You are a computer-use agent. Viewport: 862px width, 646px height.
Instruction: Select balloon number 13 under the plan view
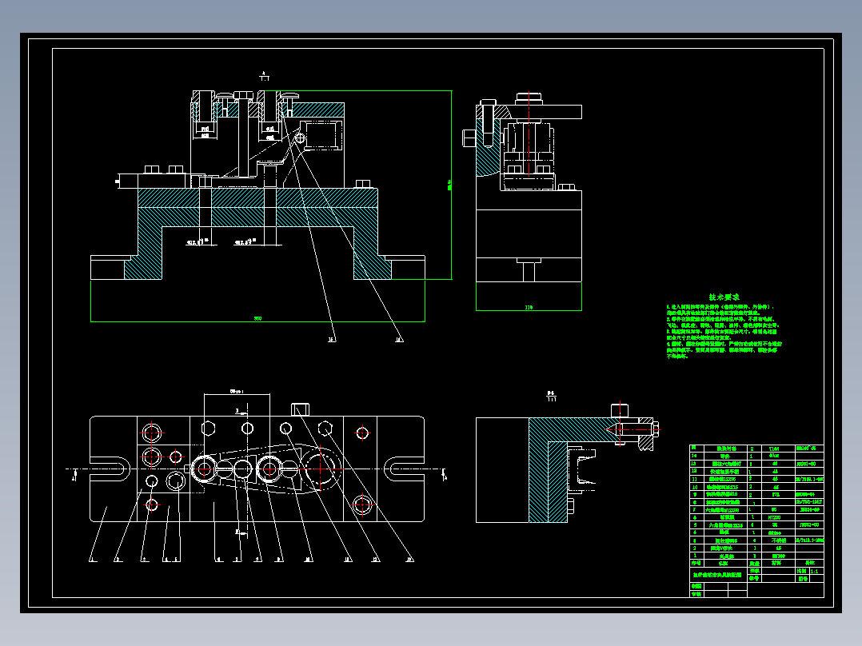pos(409,560)
